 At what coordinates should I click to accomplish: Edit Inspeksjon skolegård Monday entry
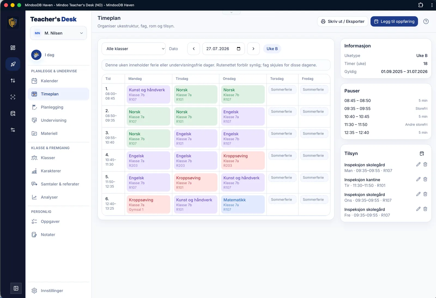tap(418, 164)
